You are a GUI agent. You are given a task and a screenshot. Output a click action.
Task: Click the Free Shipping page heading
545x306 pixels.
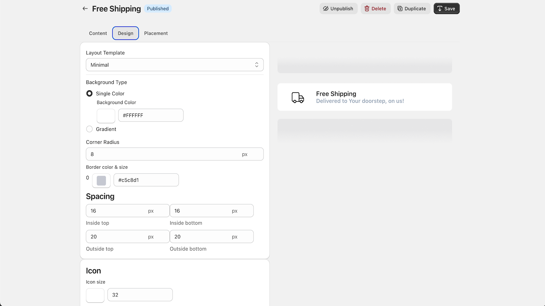(x=116, y=8)
